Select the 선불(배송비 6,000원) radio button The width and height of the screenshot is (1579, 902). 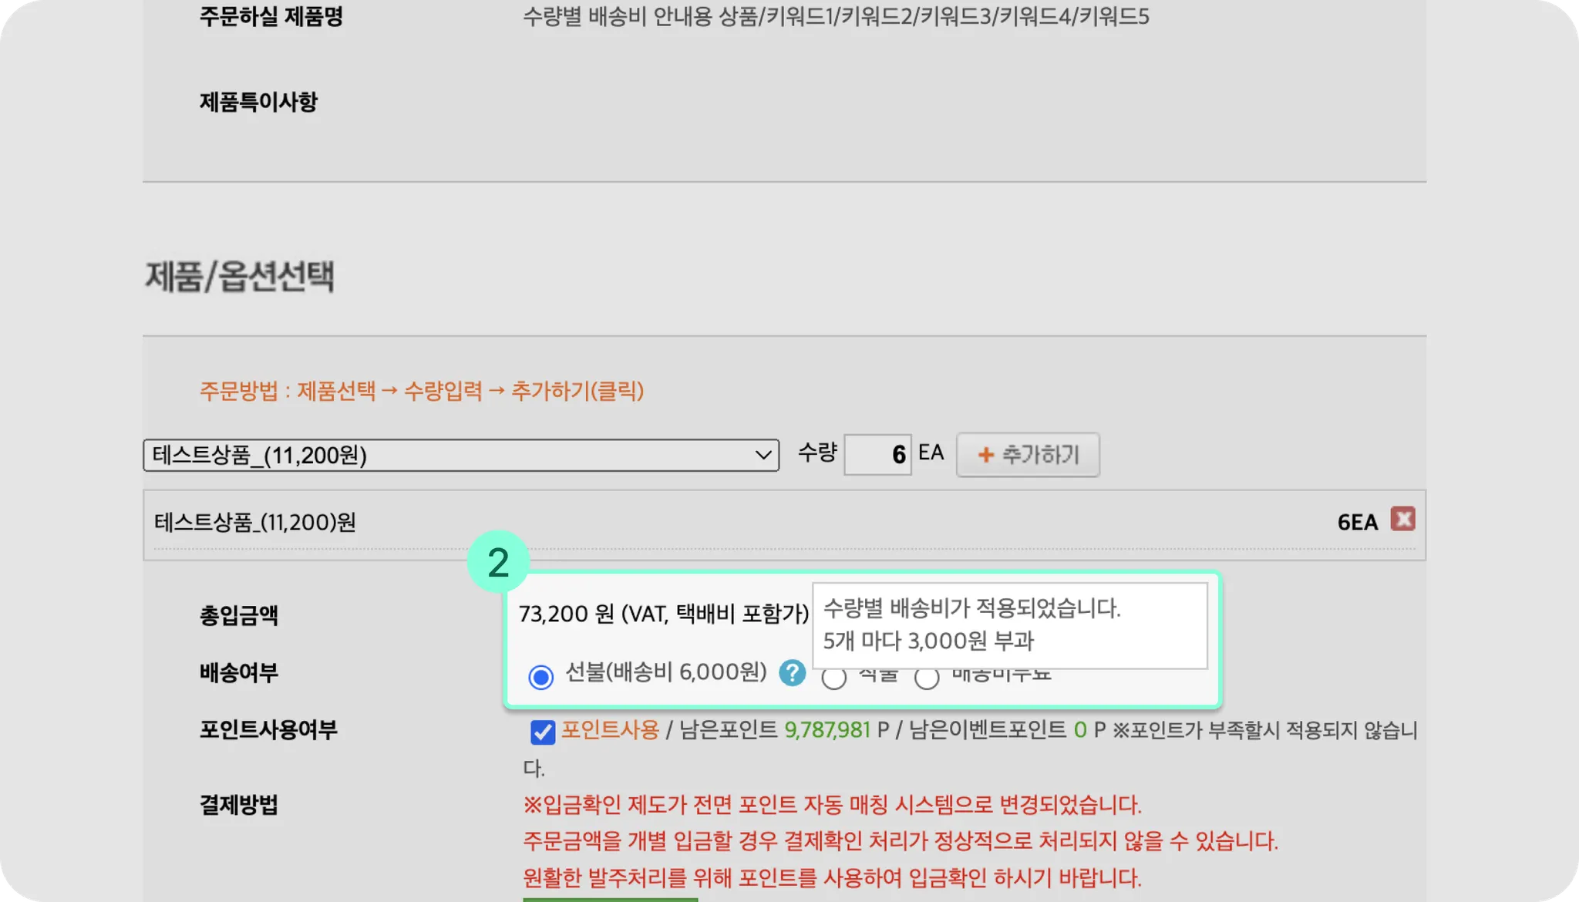point(540,677)
